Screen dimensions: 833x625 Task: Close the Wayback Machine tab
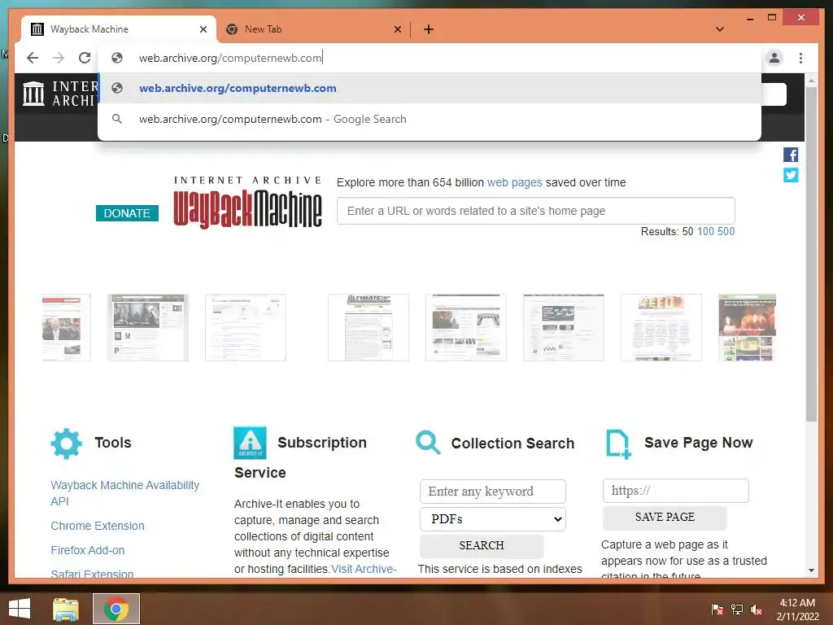pyautogui.click(x=203, y=29)
